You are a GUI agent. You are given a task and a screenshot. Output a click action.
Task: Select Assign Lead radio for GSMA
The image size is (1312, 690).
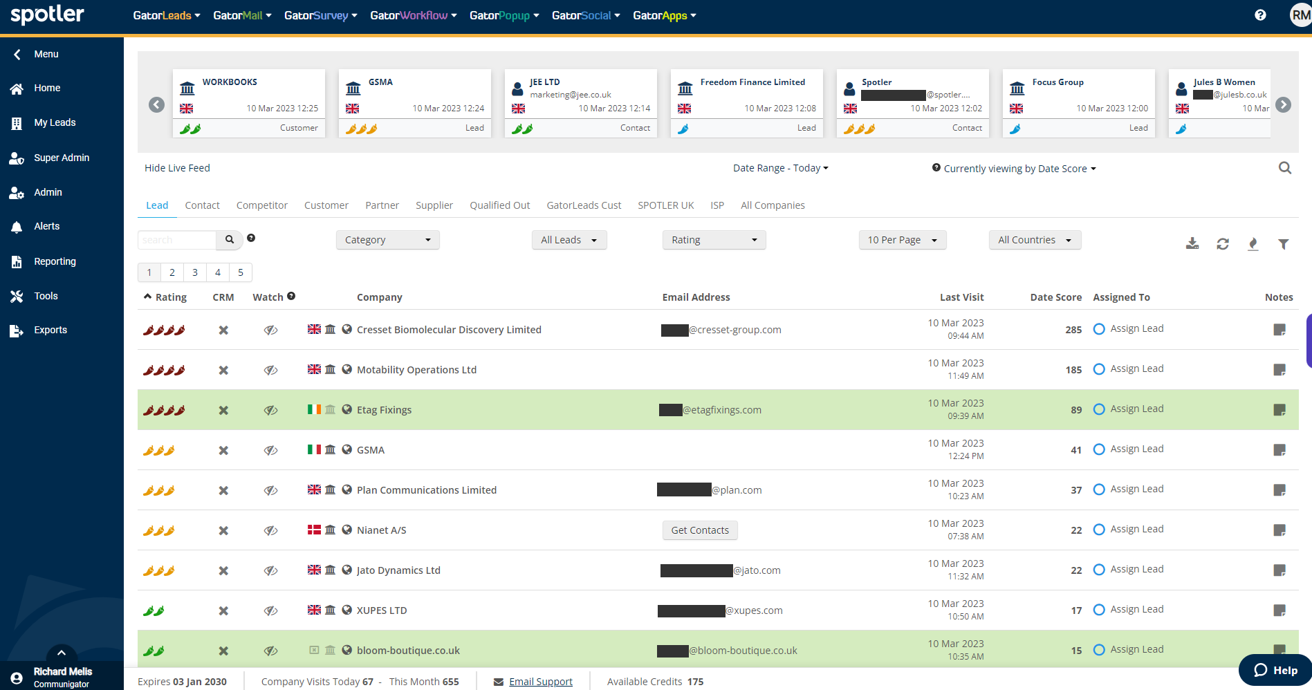click(1099, 449)
